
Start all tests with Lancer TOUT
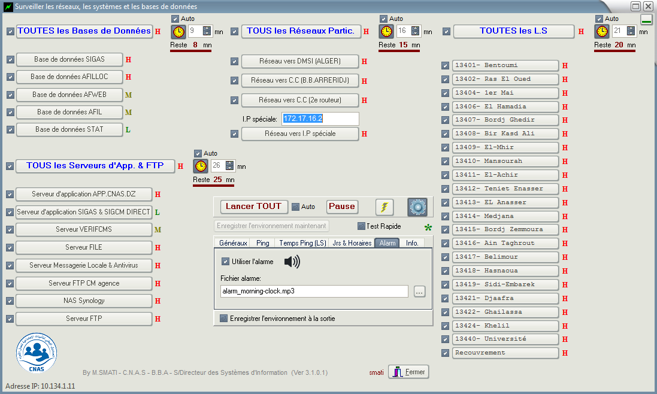coord(254,207)
